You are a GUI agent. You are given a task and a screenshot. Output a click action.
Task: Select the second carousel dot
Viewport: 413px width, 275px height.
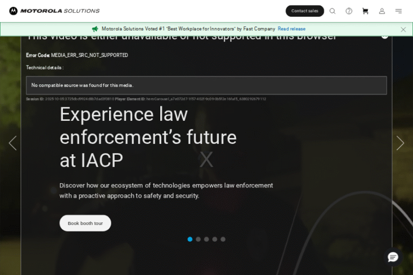(x=198, y=239)
